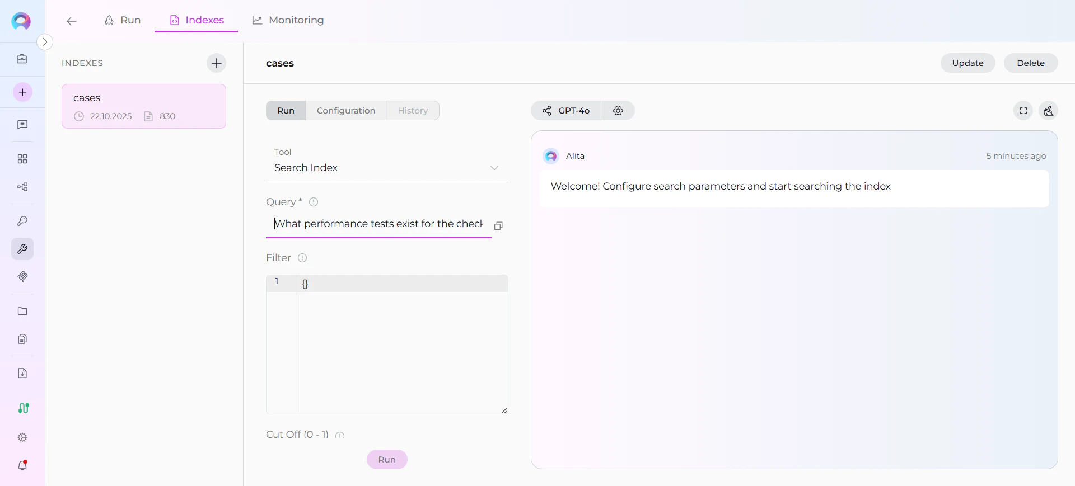Click the green double-leaf sidebar icon
This screenshot has width=1075, height=486.
point(24,408)
